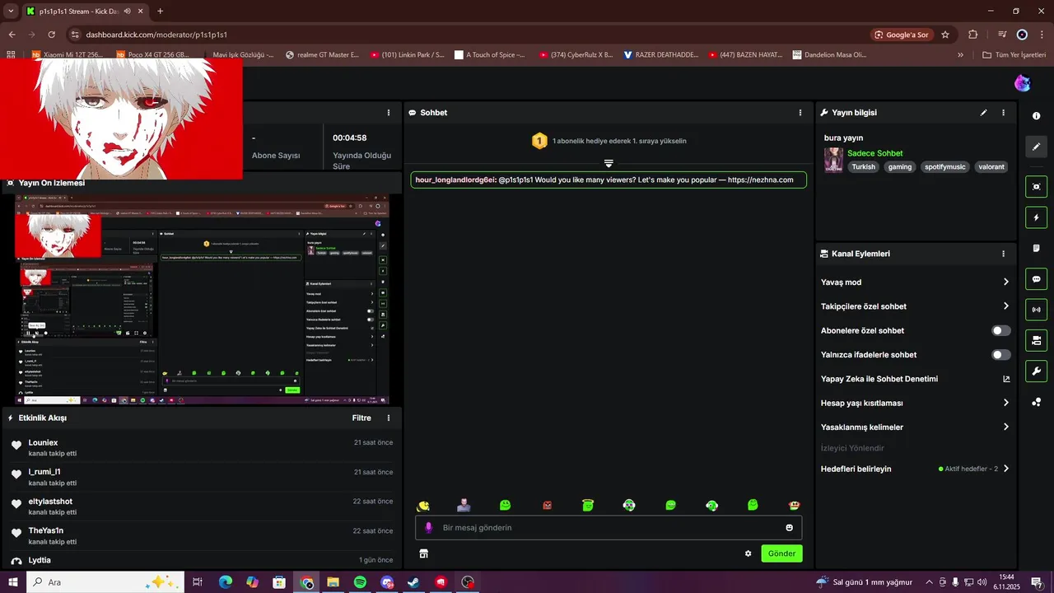Open the Yayın bilgisi panel three-dot menu
This screenshot has height=593, width=1054.
click(x=1003, y=113)
